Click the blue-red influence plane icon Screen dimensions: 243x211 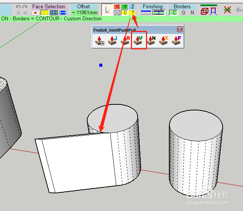click(213, 11)
